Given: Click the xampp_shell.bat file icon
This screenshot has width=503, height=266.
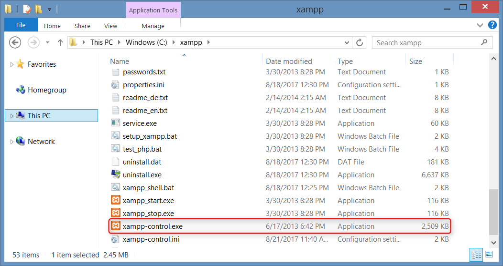Looking at the screenshot, I should [x=116, y=187].
